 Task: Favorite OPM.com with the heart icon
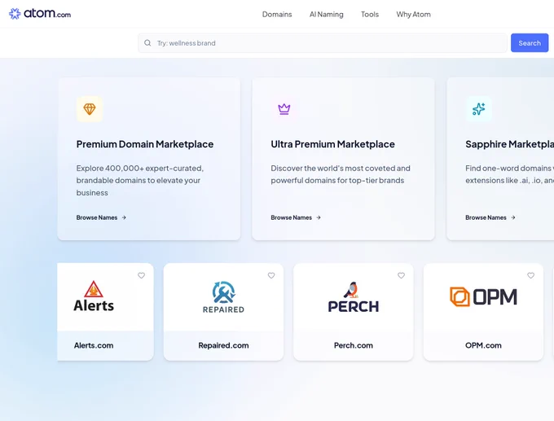pos(530,275)
